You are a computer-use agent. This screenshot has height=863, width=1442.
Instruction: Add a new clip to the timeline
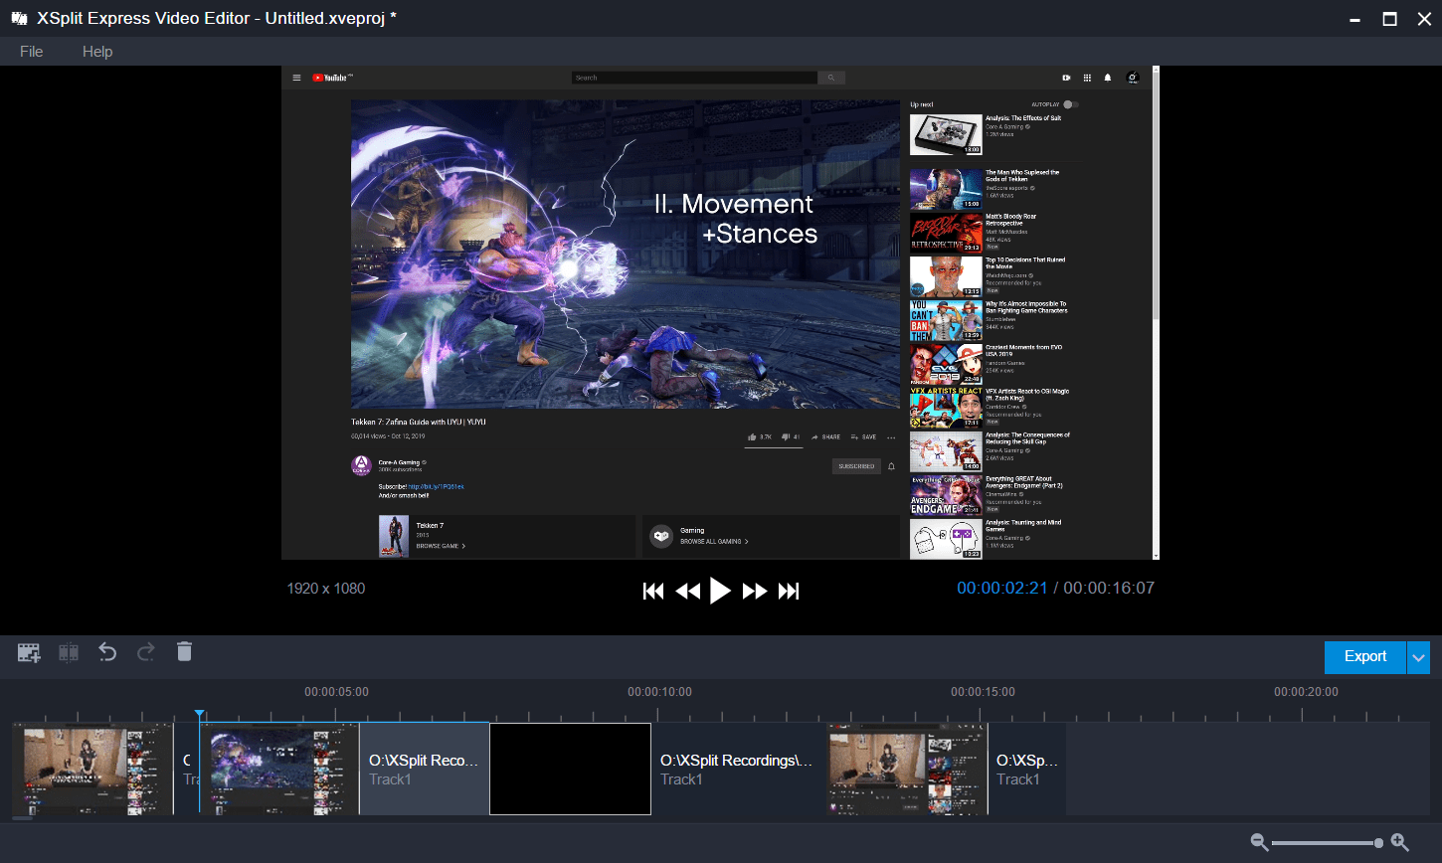point(28,651)
